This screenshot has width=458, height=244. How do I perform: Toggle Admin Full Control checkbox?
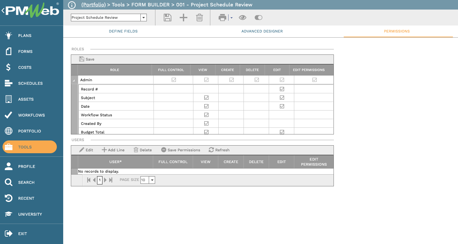pyautogui.click(x=174, y=80)
